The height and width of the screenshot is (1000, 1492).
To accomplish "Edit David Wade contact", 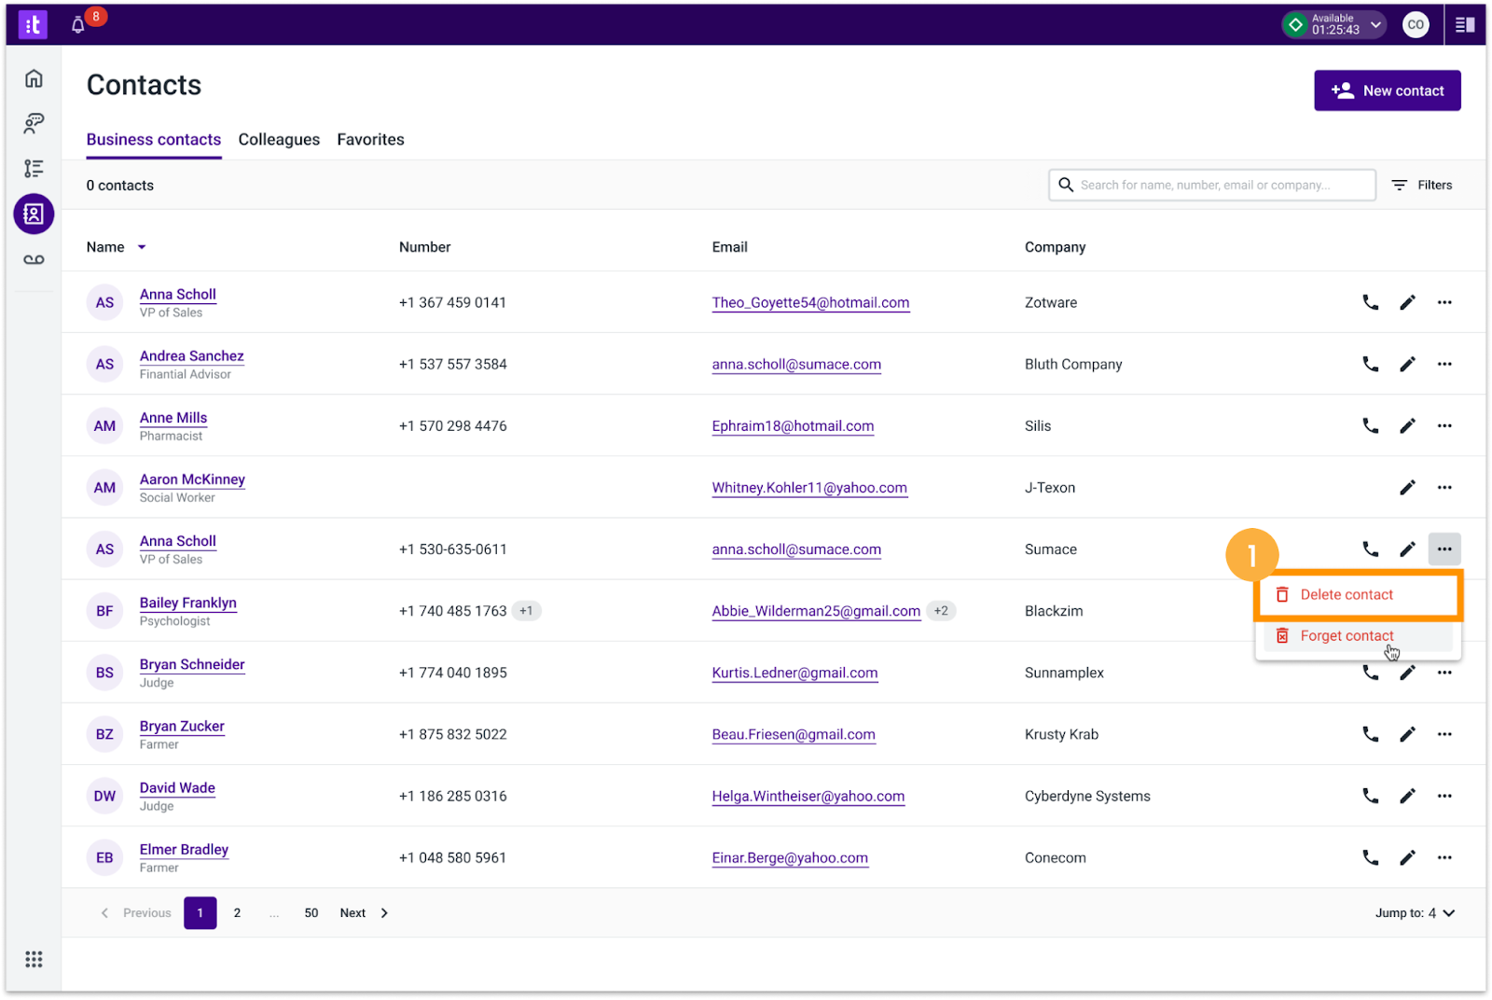I will pyautogui.click(x=1407, y=796).
